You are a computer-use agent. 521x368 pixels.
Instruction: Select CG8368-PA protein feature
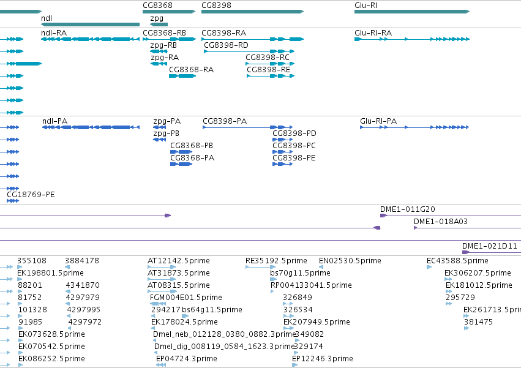pos(181,164)
